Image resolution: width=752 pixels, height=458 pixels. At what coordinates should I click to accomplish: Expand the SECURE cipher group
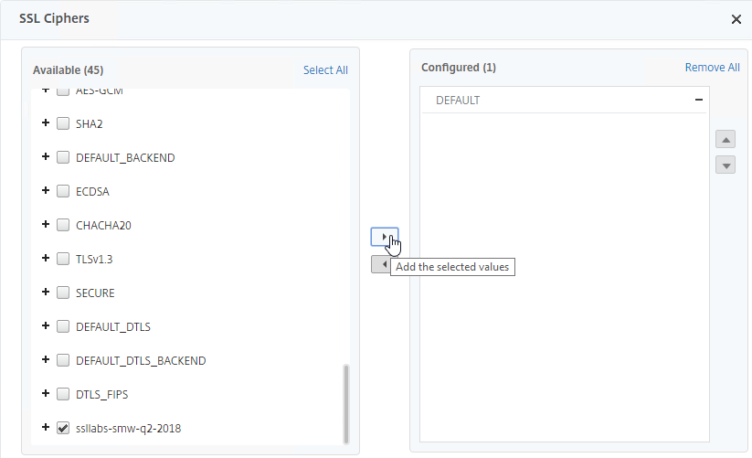[46, 292]
